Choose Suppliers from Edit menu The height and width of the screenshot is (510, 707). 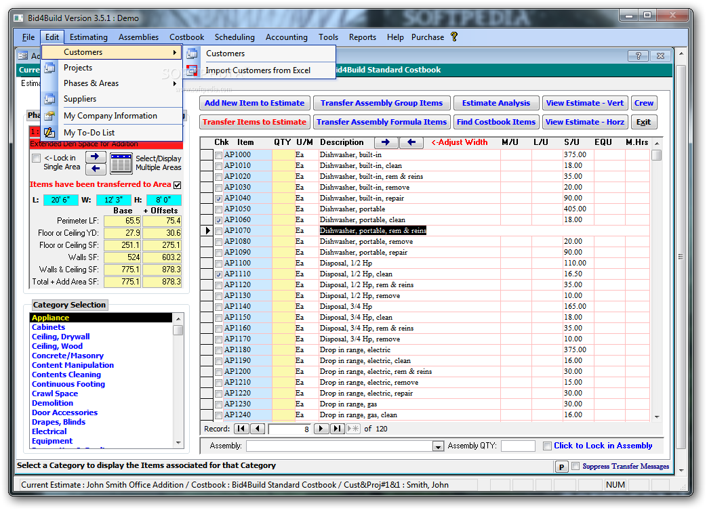tap(112, 99)
